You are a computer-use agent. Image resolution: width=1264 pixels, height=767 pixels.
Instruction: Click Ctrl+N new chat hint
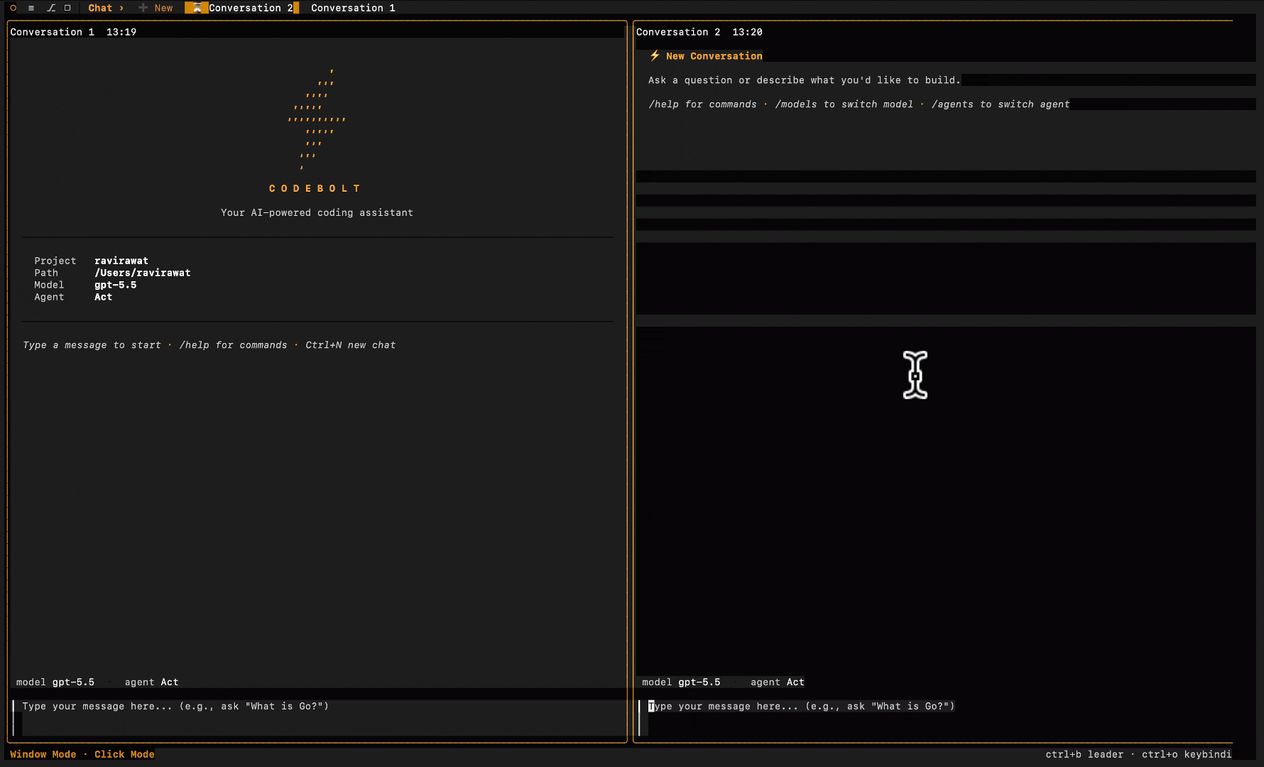pyautogui.click(x=351, y=345)
